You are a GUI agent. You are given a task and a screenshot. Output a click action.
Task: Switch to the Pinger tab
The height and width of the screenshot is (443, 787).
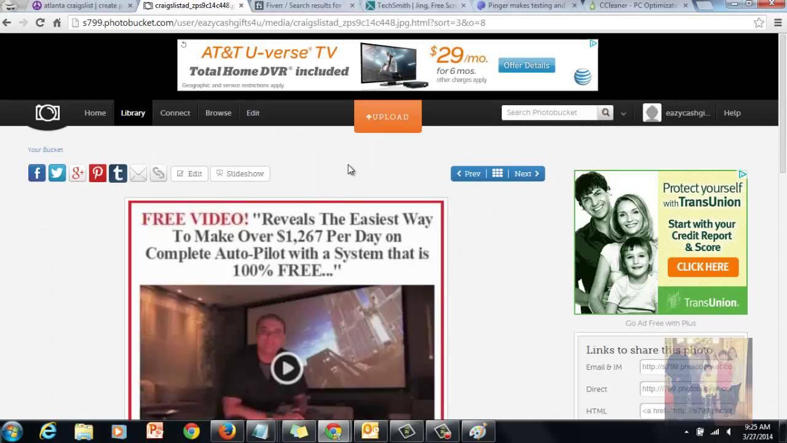(526, 6)
